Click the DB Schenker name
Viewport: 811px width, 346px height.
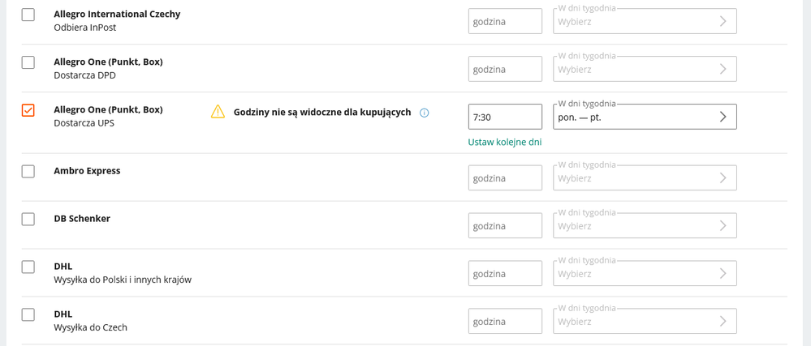(x=82, y=219)
